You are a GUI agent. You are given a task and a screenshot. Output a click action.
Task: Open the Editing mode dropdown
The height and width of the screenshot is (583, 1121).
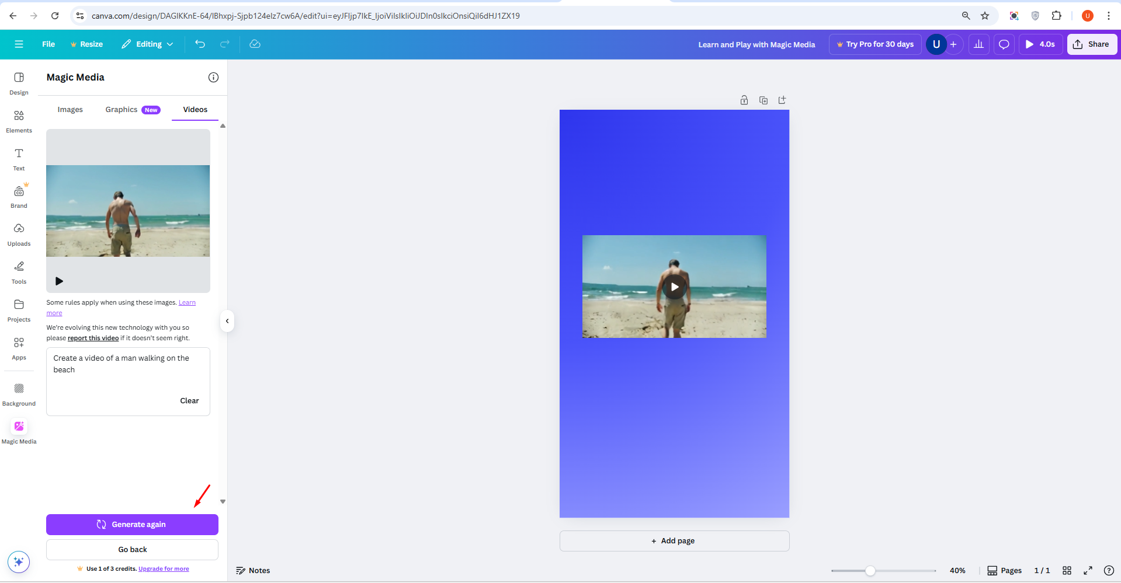[147, 44]
